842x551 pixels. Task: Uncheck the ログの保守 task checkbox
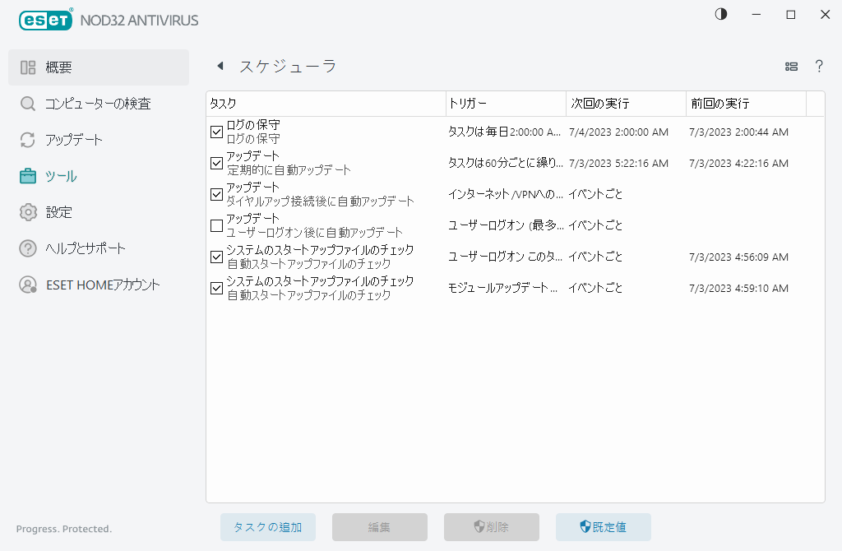tap(216, 132)
